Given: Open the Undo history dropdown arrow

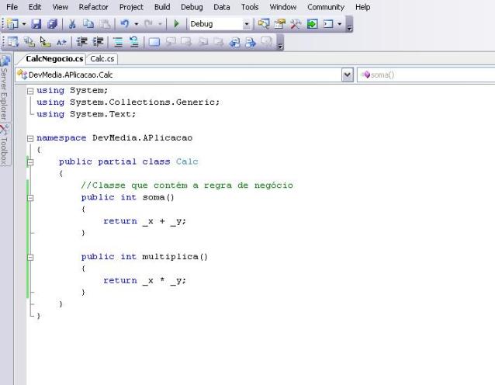Looking at the screenshot, I should pyautogui.click(x=137, y=24).
